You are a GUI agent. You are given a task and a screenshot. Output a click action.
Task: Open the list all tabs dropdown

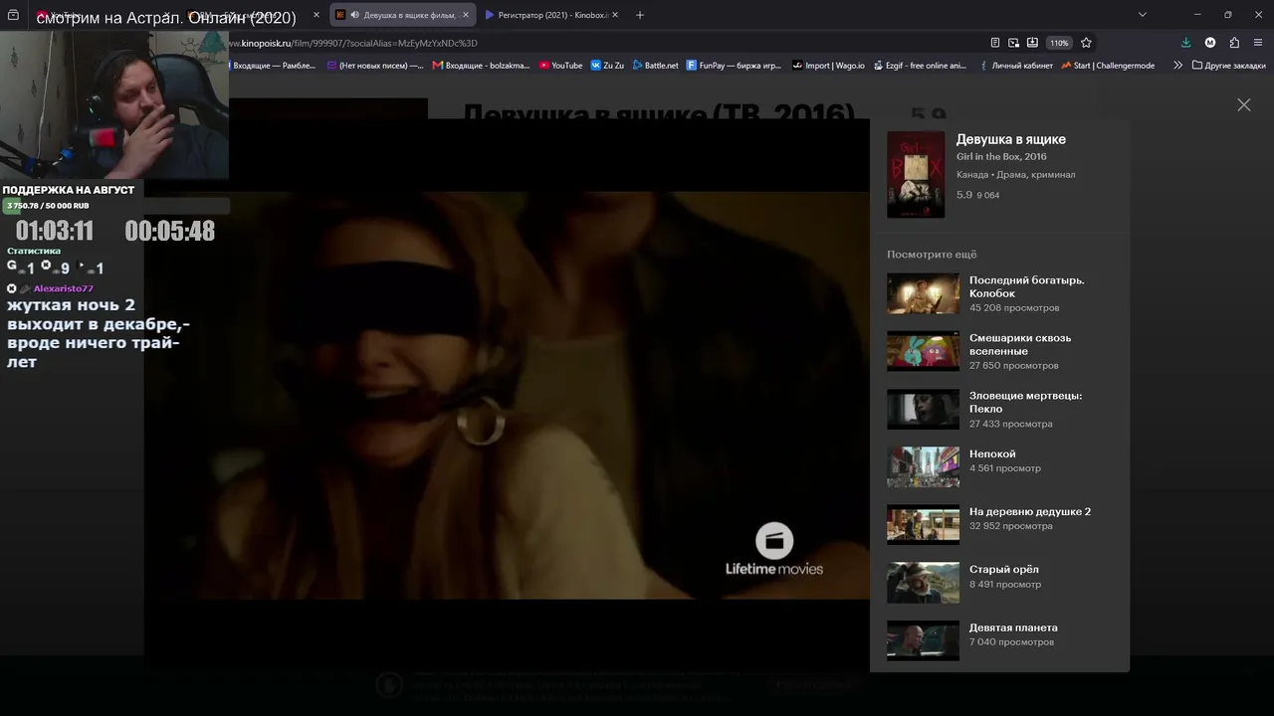click(x=1143, y=15)
